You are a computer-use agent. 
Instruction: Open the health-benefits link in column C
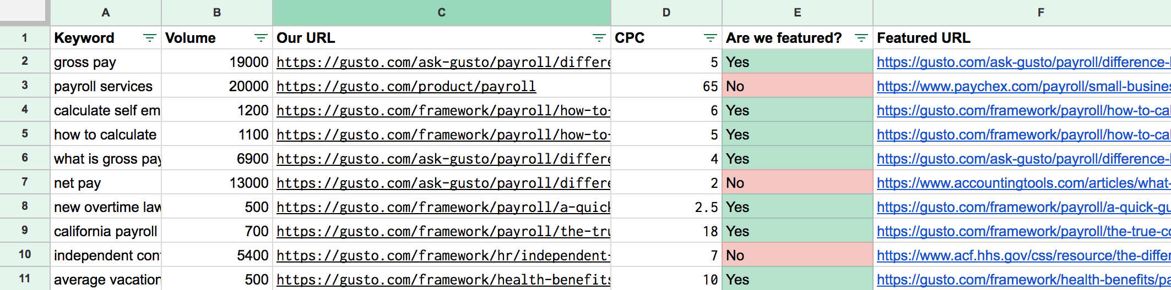(x=443, y=280)
